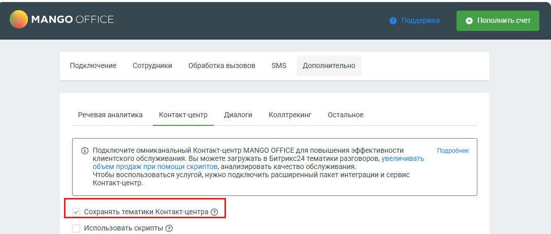551x234 pixels.
Task: Click the Подробнее link
Action: 452,151
